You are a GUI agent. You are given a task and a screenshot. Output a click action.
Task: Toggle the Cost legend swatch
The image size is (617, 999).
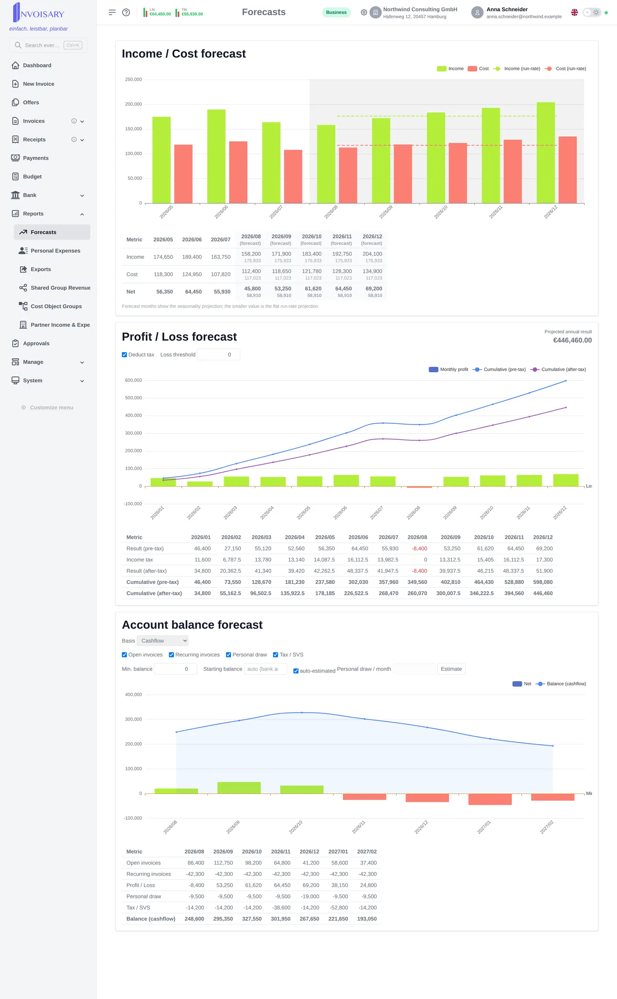pyautogui.click(x=472, y=69)
